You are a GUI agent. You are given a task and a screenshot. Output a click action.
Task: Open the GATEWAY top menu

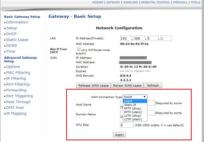pyautogui.click(x=113, y=2)
